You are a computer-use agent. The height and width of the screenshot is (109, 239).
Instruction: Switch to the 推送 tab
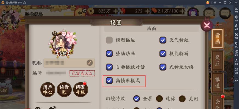click(x=217, y=82)
